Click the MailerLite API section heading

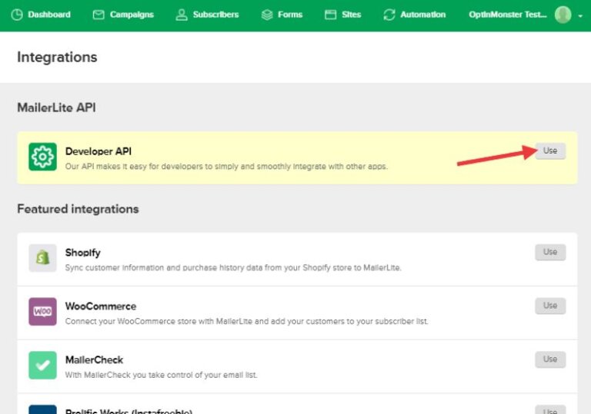[56, 108]
